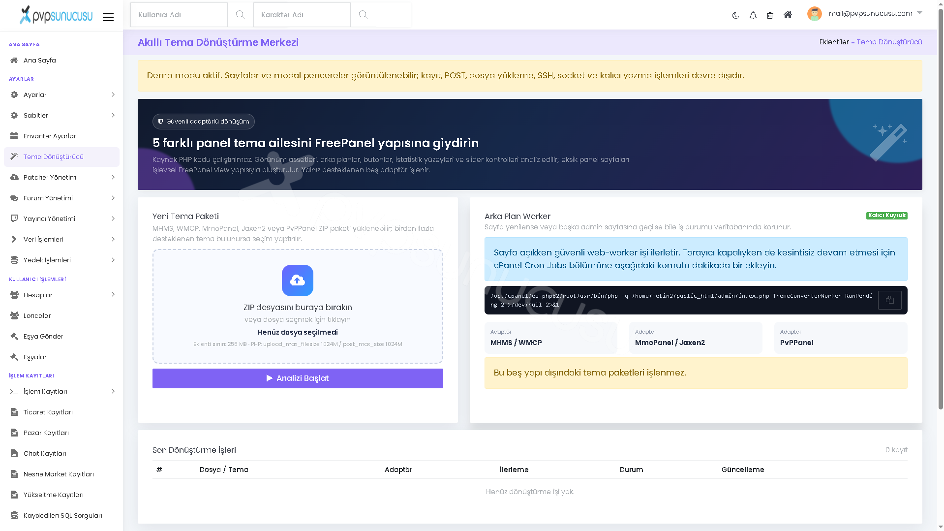Click the Patcher Yönetimi cloud icon

point(14,178)
